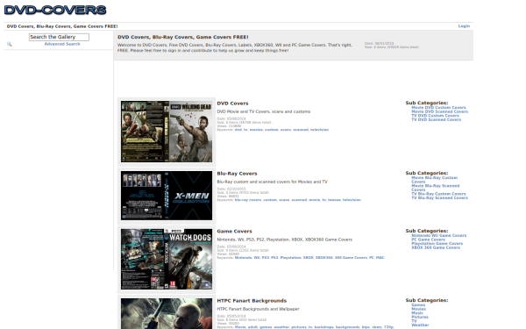Screen dimensions: 526x329
Task: Click the magnifier search icon
Action: (x=10, y=44)
